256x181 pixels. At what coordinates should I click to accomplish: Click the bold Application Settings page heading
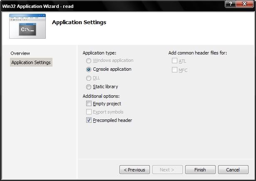pyautogui.click(x=79, y=22)
